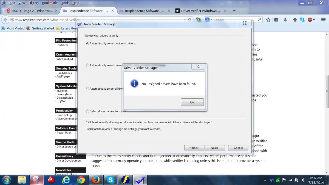Close the 'BSOD - Page 2' tab
This screenshot has width=329, height=185.
[56, 11]
